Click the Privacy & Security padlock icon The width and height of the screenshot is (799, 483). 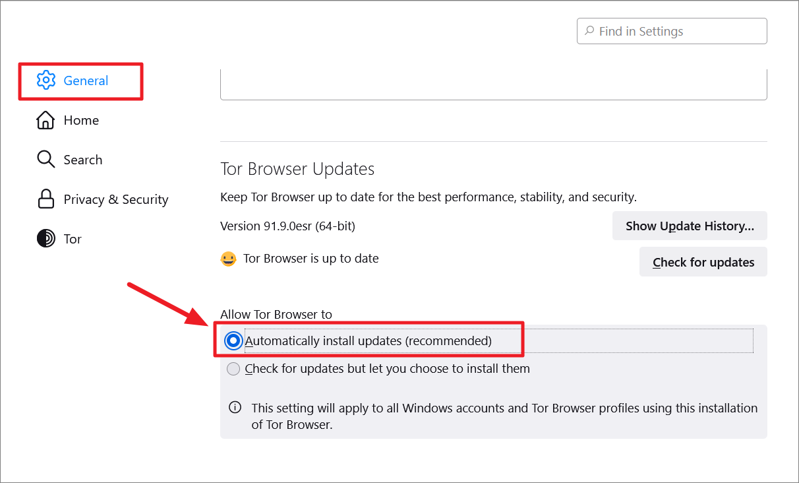tap(45, 199)
